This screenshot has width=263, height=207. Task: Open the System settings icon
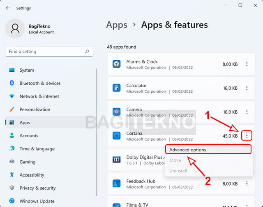pyautogui.click(x=12, y=70)
